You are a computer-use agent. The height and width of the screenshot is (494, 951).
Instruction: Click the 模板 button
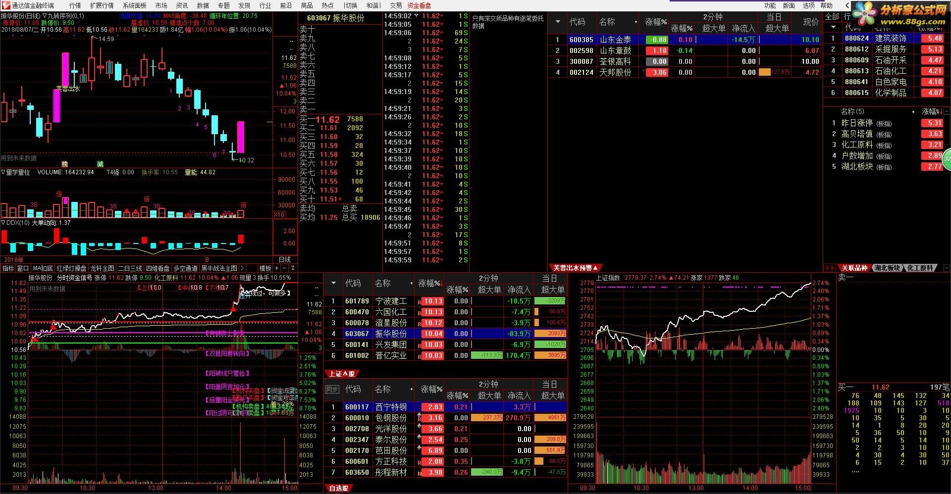pos(265,268)
